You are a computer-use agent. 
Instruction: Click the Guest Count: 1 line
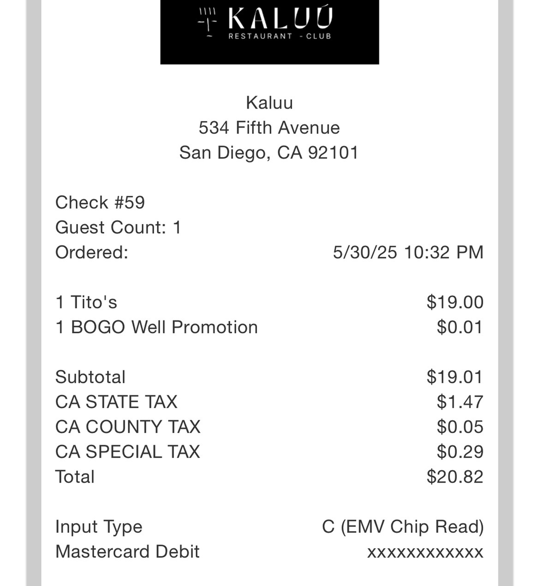[118, 227]
